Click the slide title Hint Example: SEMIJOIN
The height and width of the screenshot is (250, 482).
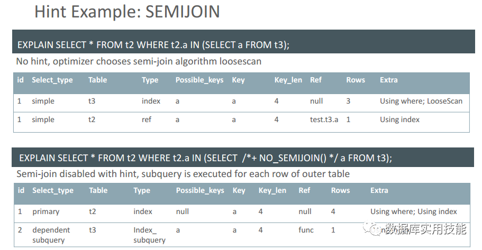(127, 12)
